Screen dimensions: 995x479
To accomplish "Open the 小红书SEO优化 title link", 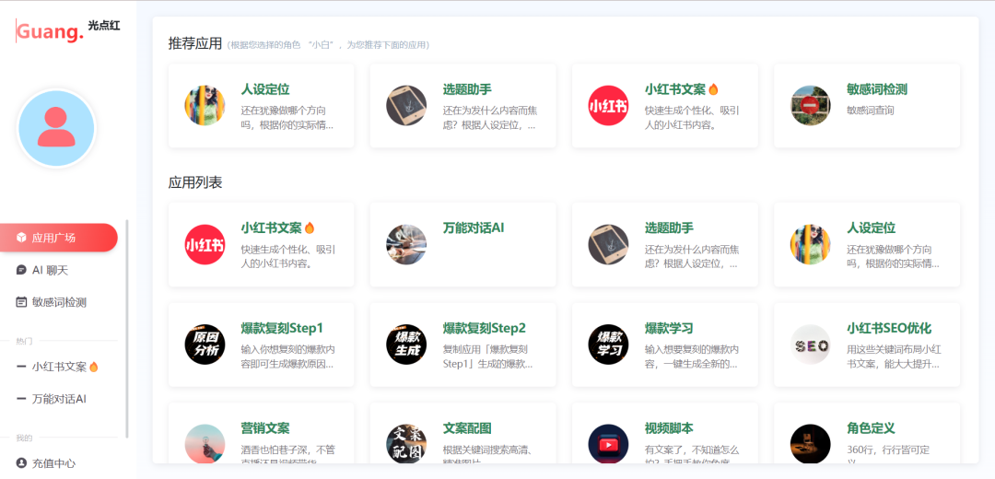I will tap(889, 329).
